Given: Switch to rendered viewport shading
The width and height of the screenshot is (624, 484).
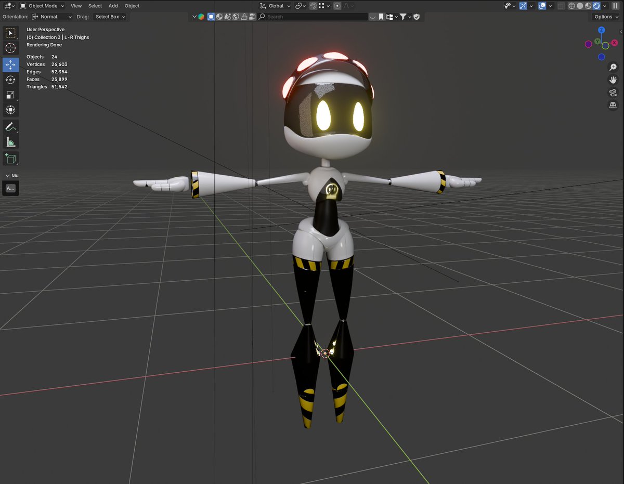Looking at the screenshot, I should pos(596,6).
